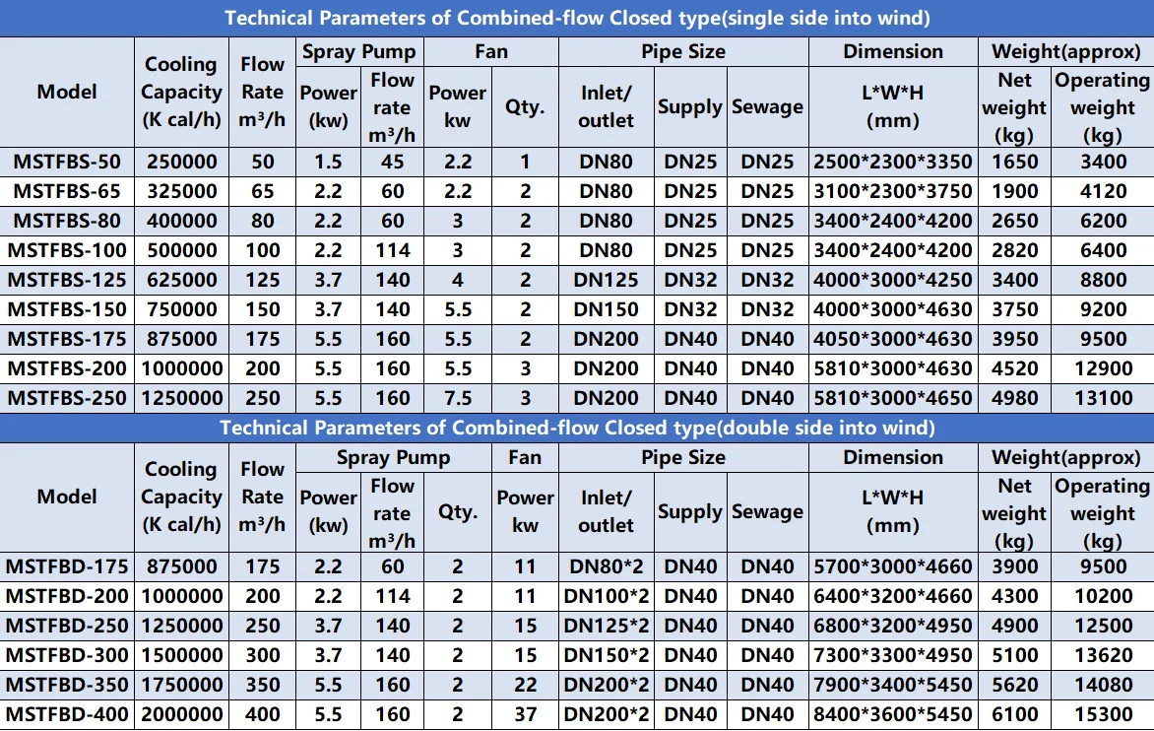The height and width of the screenshot is (731, 1154).
Task: Click the upper table's Fan column header
Action: pyautogui.click(x=491, y=51)
